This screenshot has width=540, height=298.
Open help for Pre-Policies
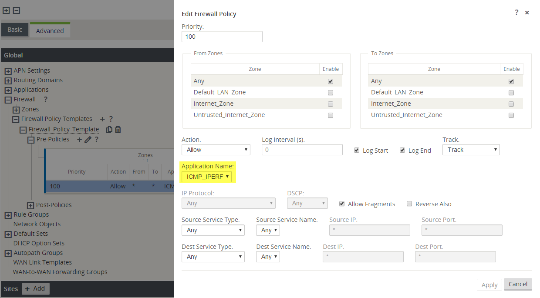pyautogui.click(x=96, y=140)
